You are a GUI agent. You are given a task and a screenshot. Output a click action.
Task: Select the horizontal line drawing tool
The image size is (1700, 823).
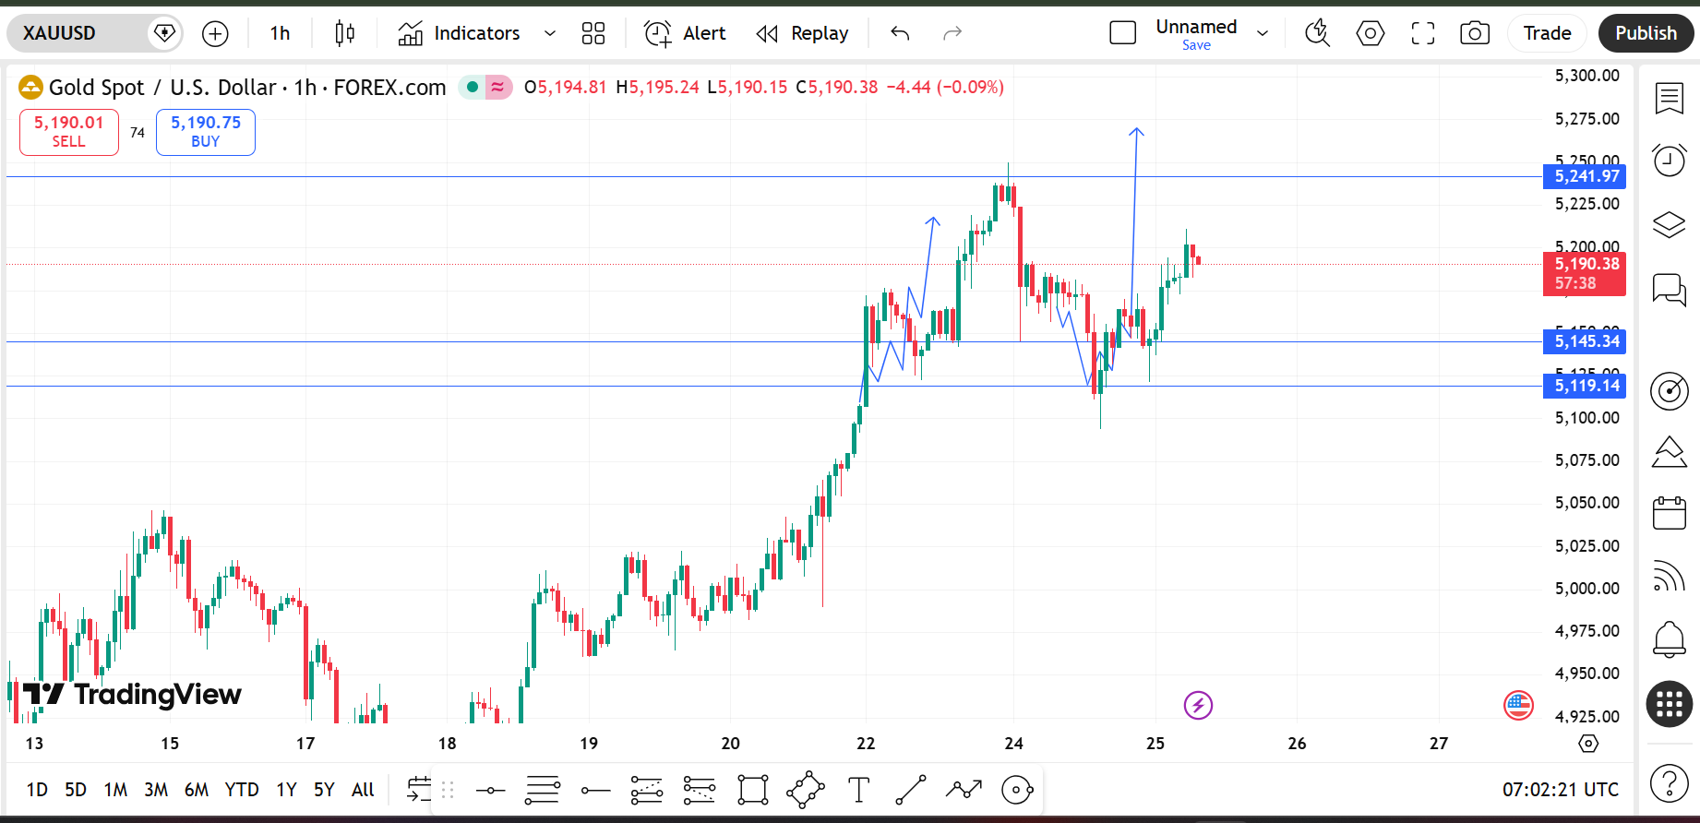click(490, 791)
